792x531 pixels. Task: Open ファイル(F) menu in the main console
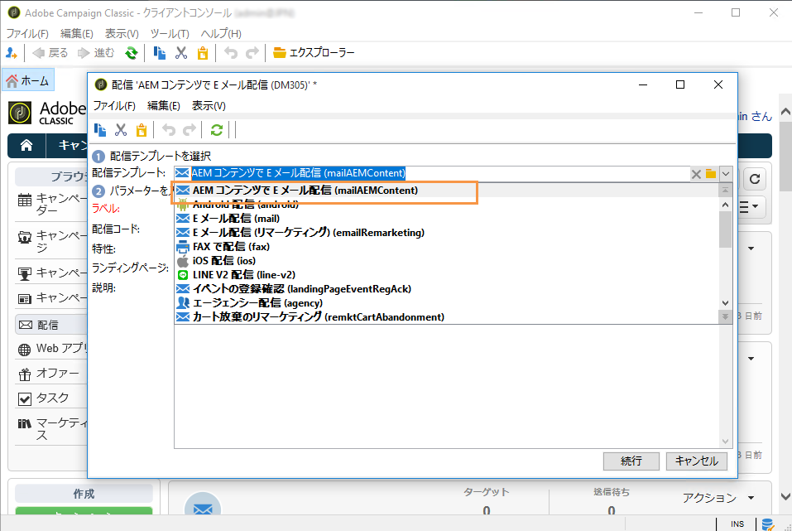click(27, 33)
